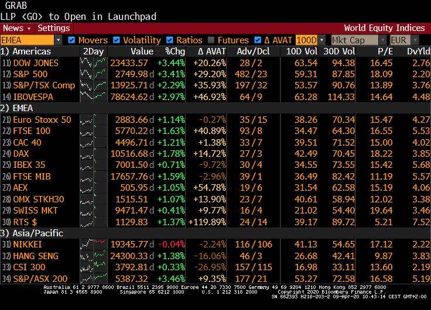Sort by the %Chg column header

coord(175,51)
